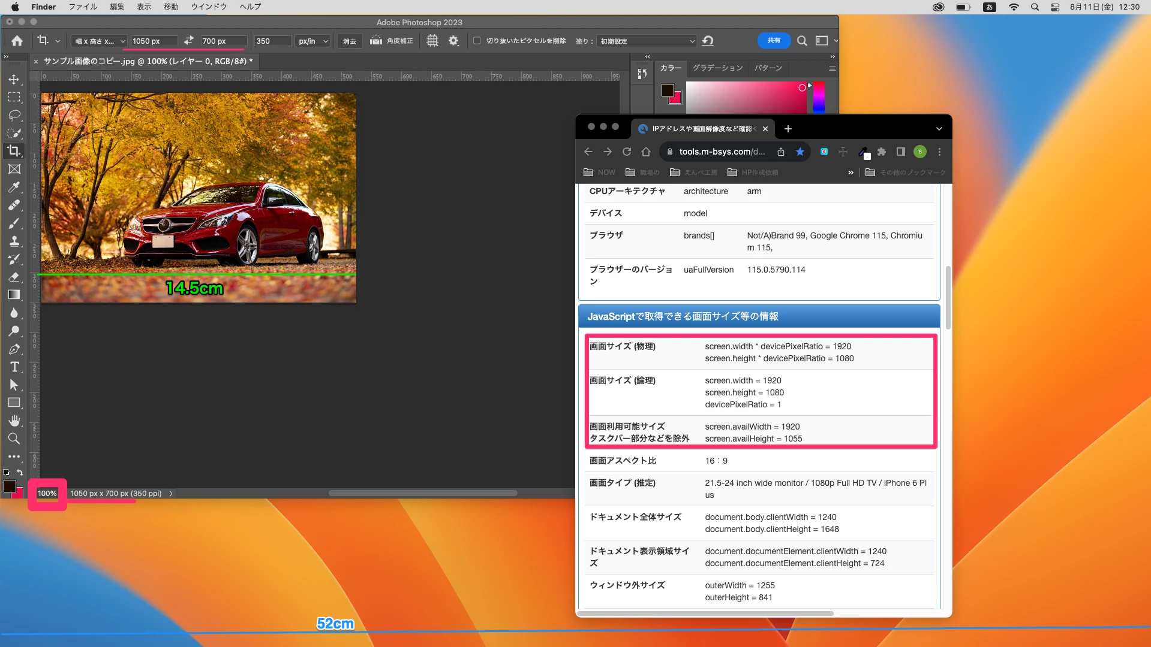This screenshot has width=1151, height=647.
Task: Select the Pen tool
Action: pyautogui.click(x=14, y=349)
